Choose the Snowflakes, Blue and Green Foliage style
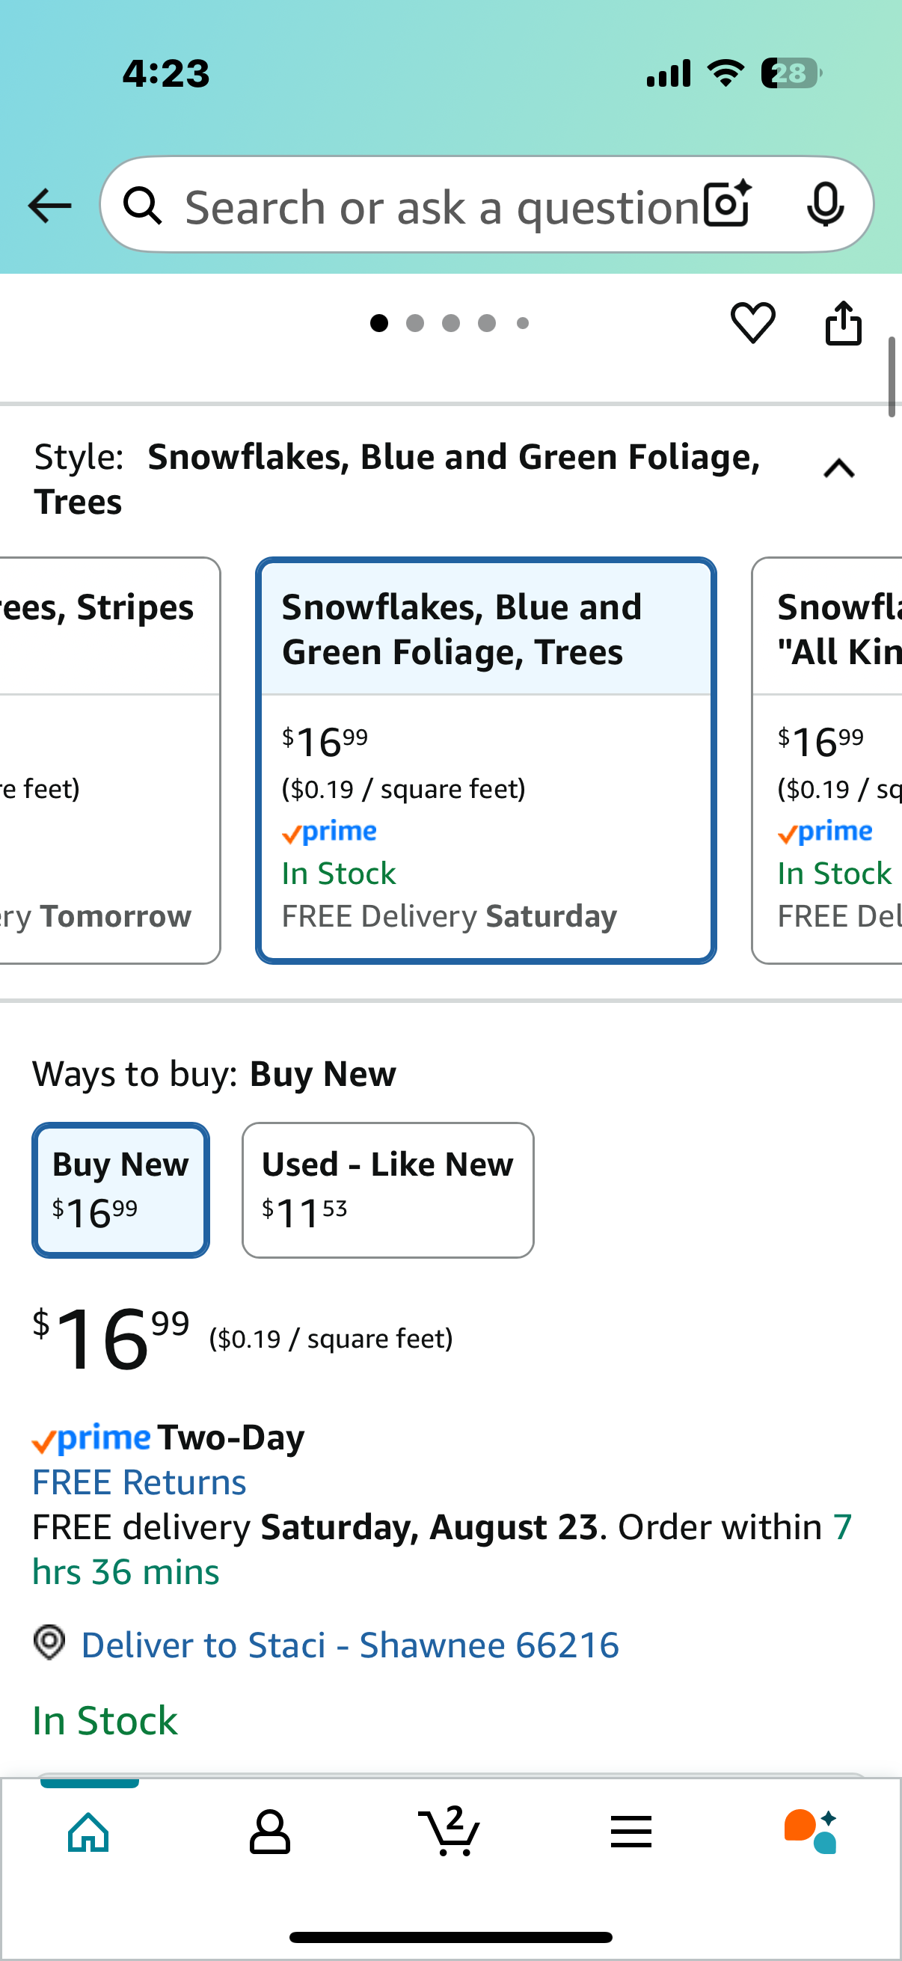The width and height of the screenshot is (902, 1961). point(485,761)
